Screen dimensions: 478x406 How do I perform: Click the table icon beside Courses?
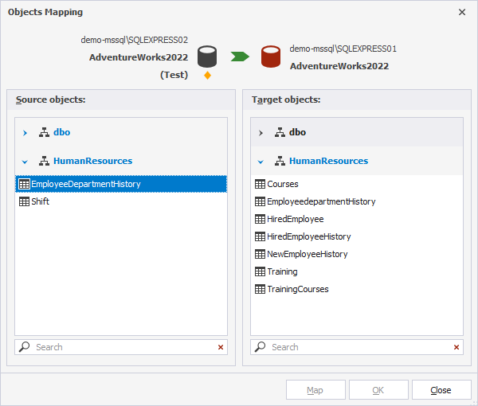click(260, 184)
